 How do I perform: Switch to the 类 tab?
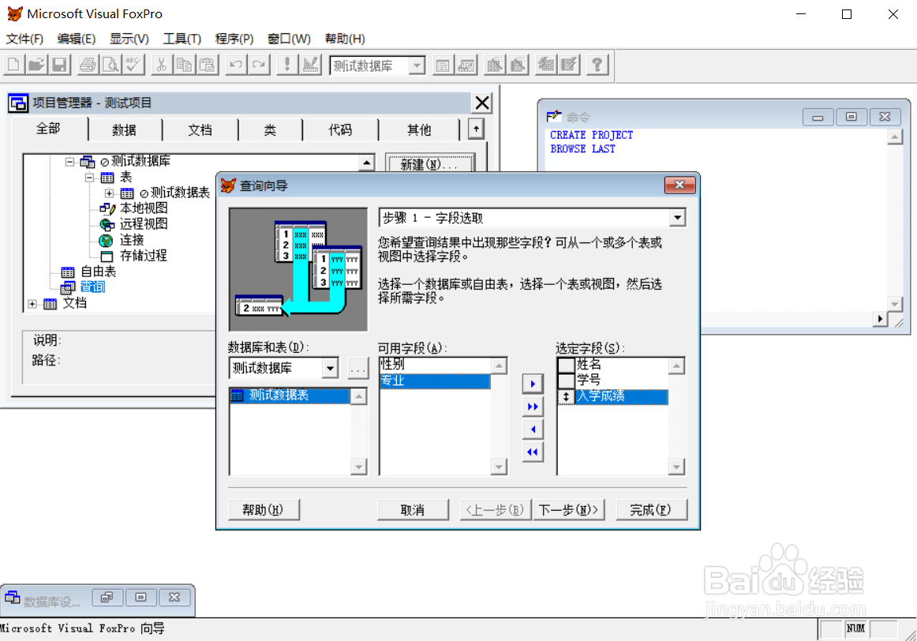click(270, 129)
